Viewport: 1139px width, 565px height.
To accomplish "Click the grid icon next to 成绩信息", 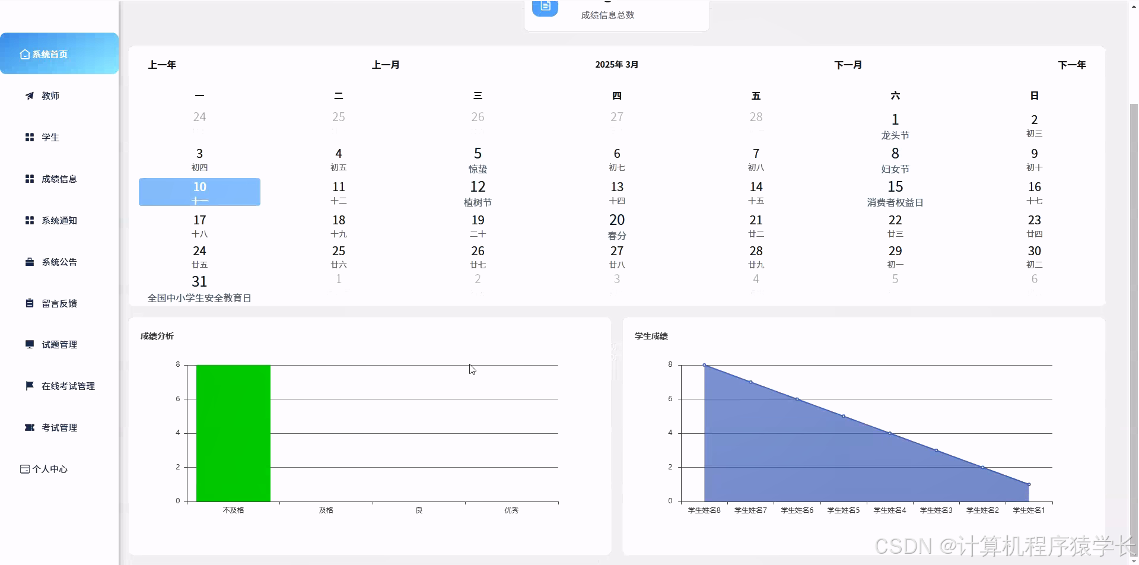I will (x=30, y=179).
